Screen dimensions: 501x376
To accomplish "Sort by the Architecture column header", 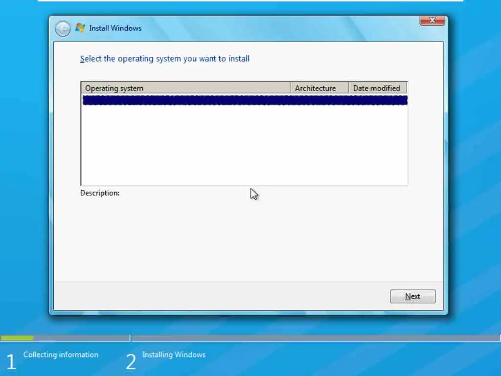I will [319, 88].
